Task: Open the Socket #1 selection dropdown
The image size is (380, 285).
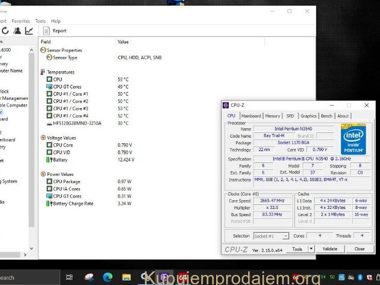Action: (x=271, y=236)
